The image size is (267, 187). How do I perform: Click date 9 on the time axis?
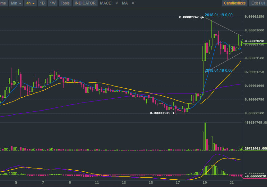[x=70, y=183]
